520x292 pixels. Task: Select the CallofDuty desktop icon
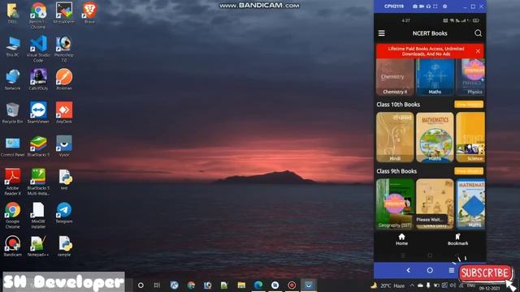[38, 79]
